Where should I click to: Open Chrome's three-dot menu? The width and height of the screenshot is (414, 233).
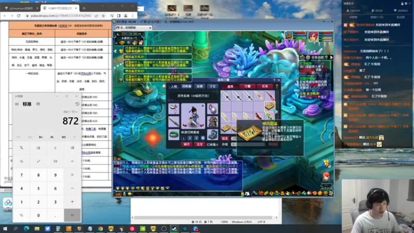coord(132,16)
